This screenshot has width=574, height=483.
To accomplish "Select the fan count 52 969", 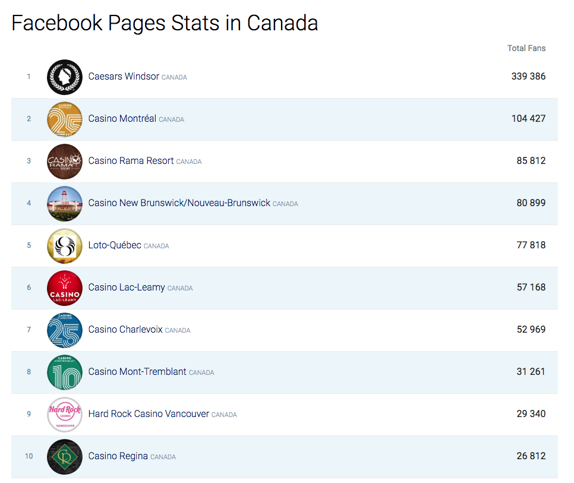I will coord(531,329).
